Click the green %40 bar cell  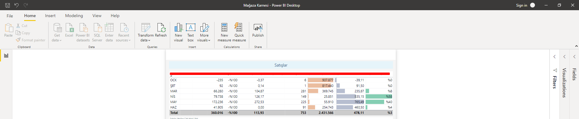tap(379, 102)
